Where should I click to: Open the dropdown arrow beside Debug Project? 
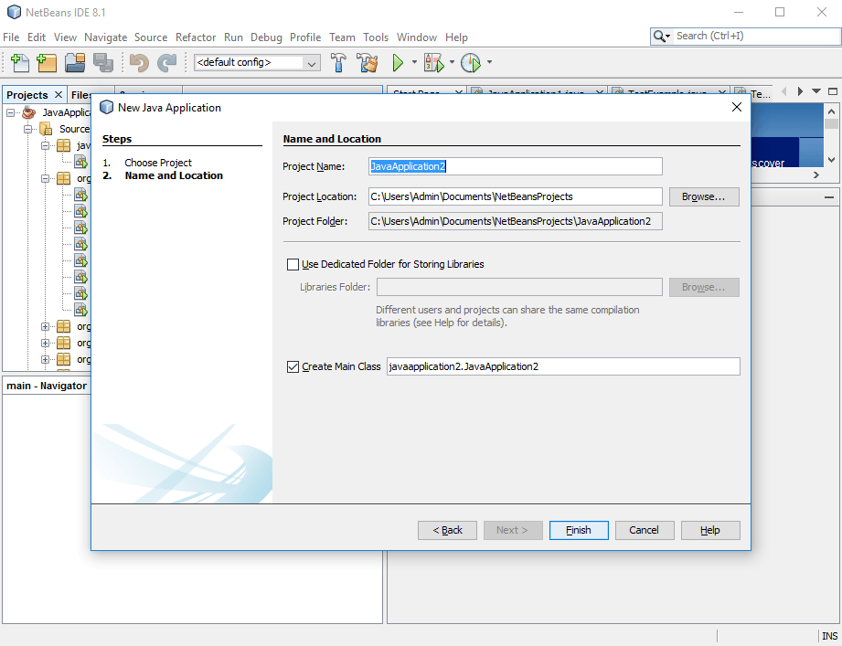[x=452, y=62]
